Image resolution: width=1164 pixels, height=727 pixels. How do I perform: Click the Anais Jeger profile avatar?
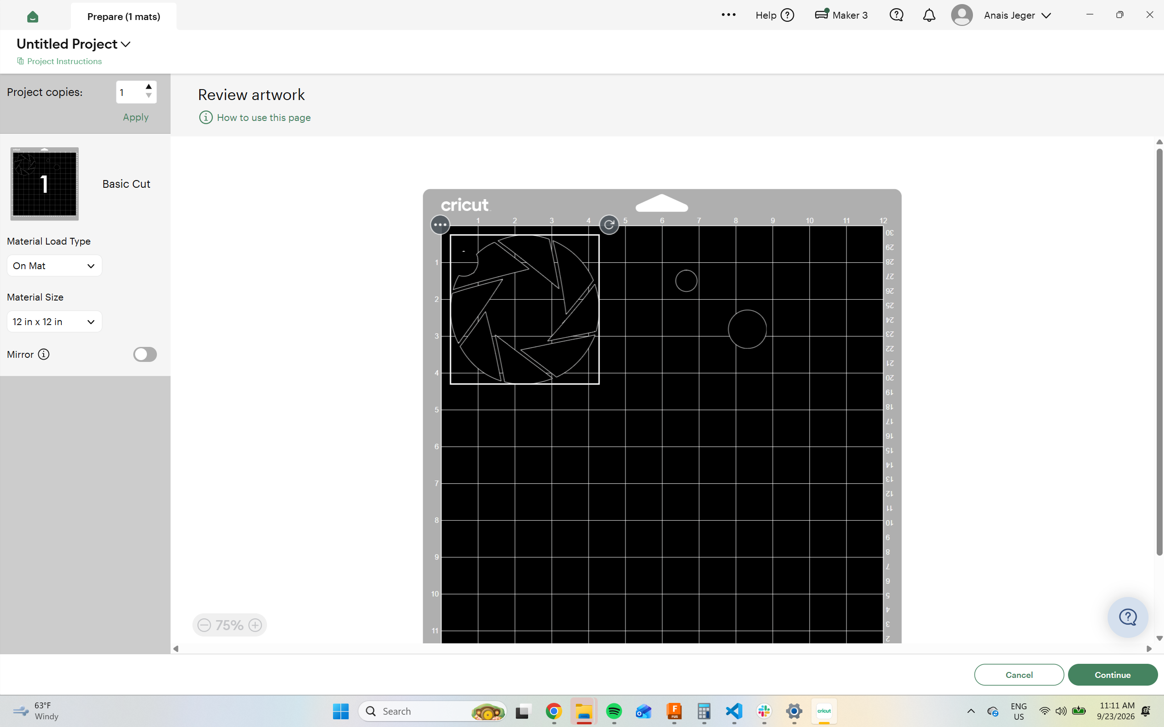tap(962, 15)
